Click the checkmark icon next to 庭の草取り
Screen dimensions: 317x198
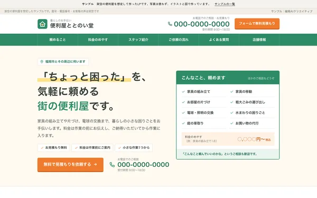pyautogui.click(x=183, y=123)
